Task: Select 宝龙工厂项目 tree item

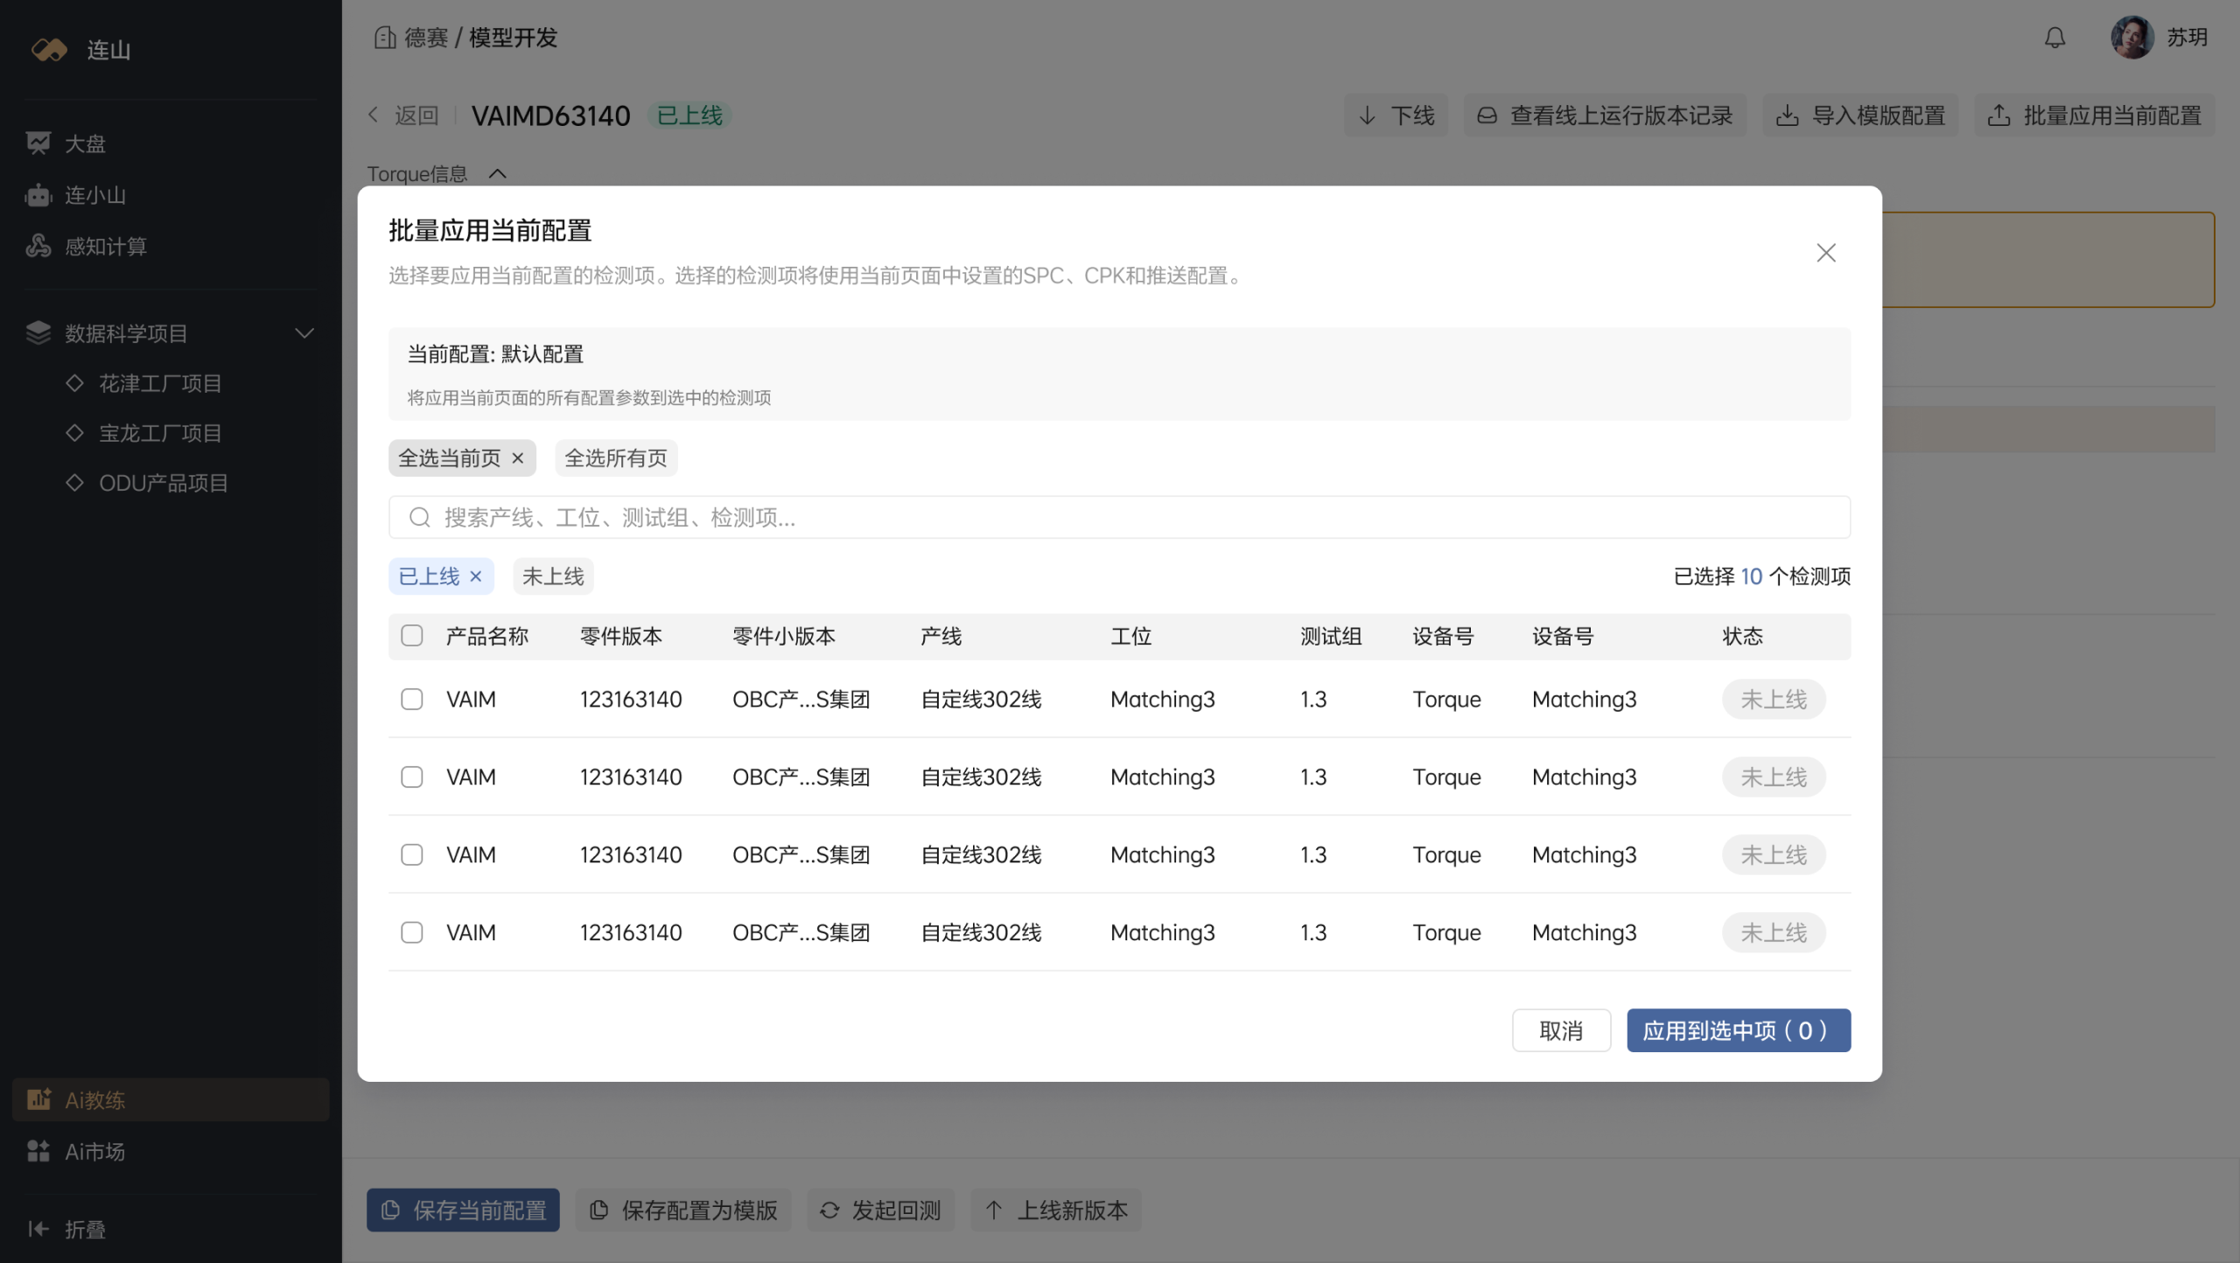Action: (x=160, y=433)
